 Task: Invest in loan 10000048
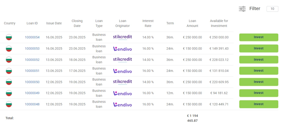click(x=259, y=104)
